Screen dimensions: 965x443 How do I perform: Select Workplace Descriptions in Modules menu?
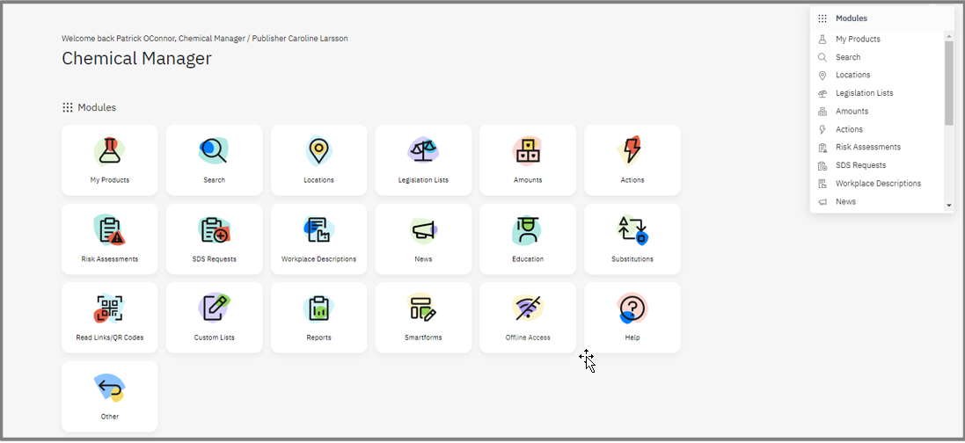(877, 184)
